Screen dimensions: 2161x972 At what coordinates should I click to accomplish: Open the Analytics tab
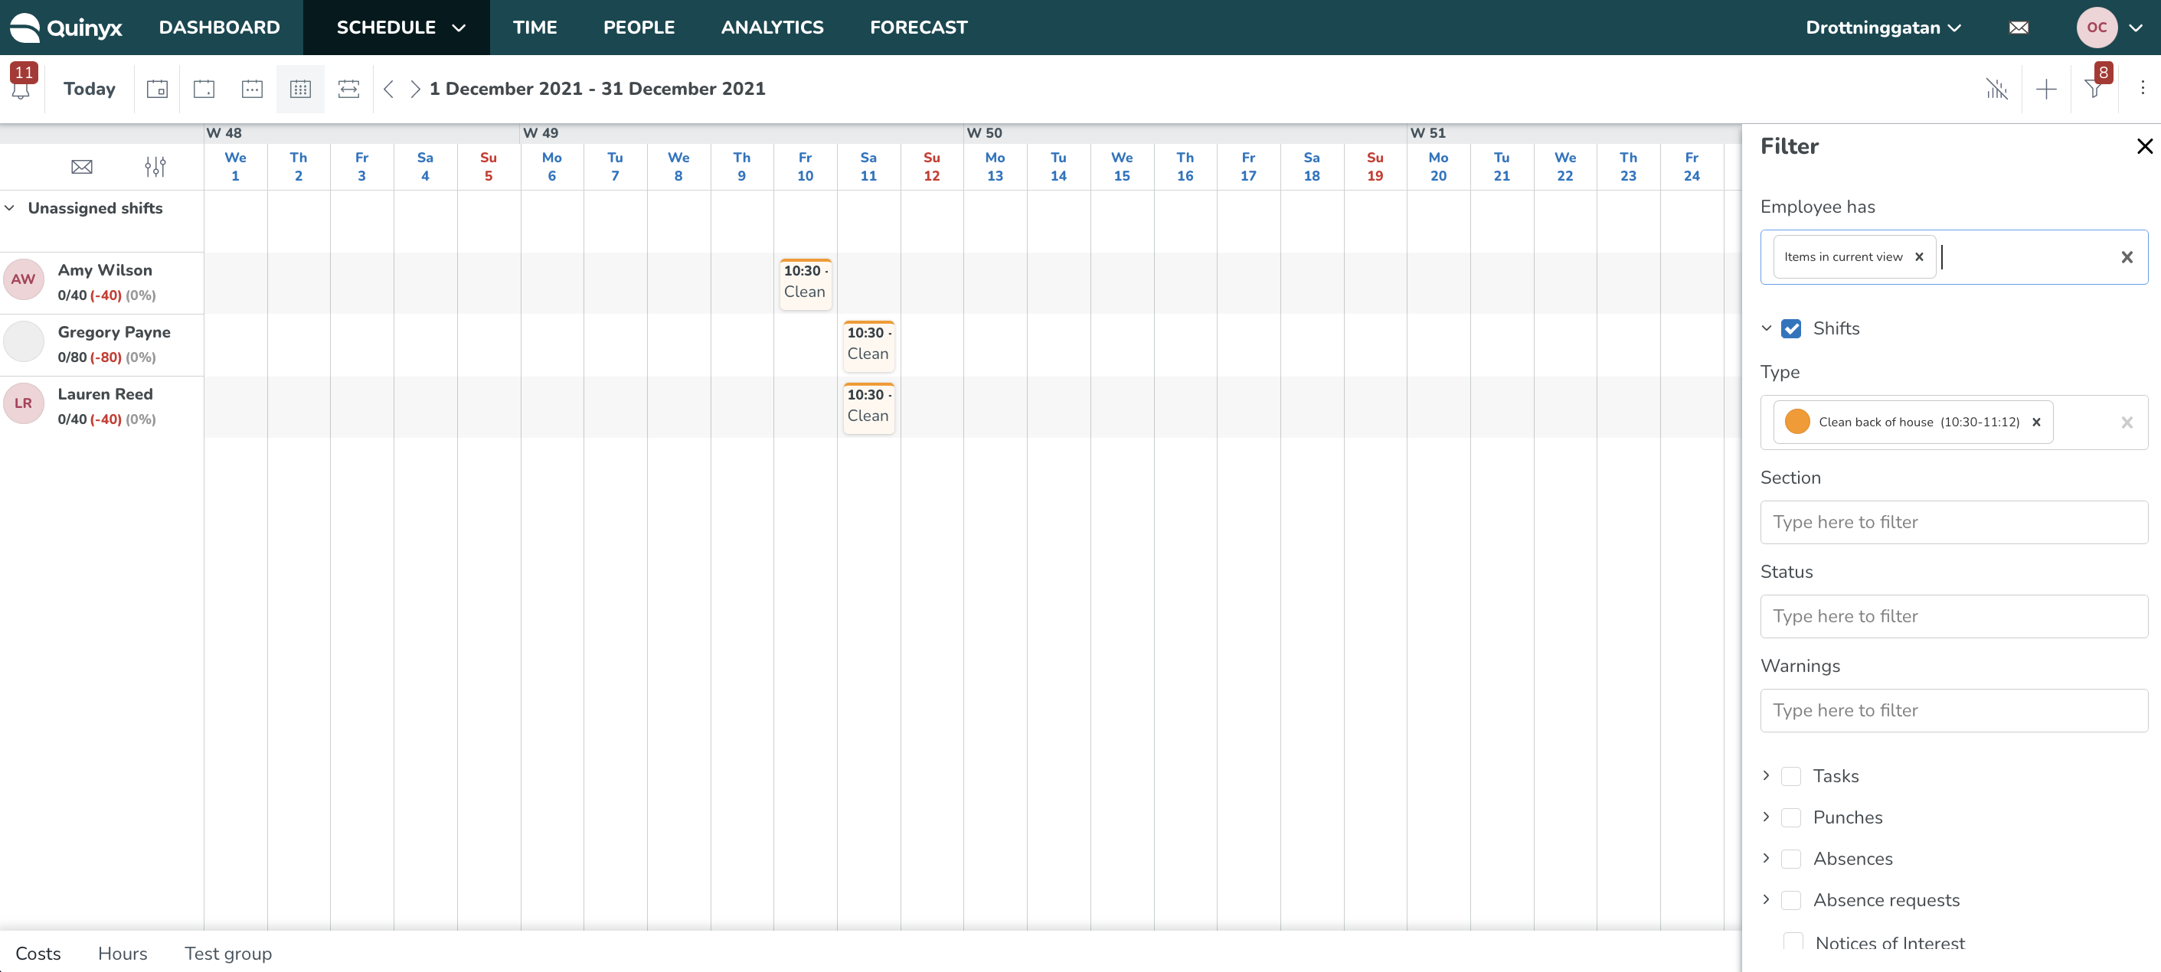(x=773, y=28)
